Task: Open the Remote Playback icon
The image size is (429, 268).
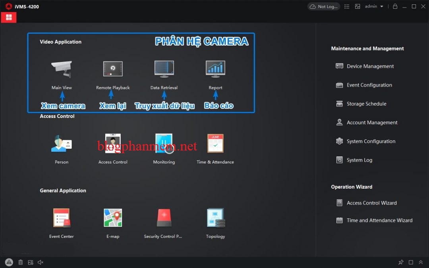Action: [113, 69]
